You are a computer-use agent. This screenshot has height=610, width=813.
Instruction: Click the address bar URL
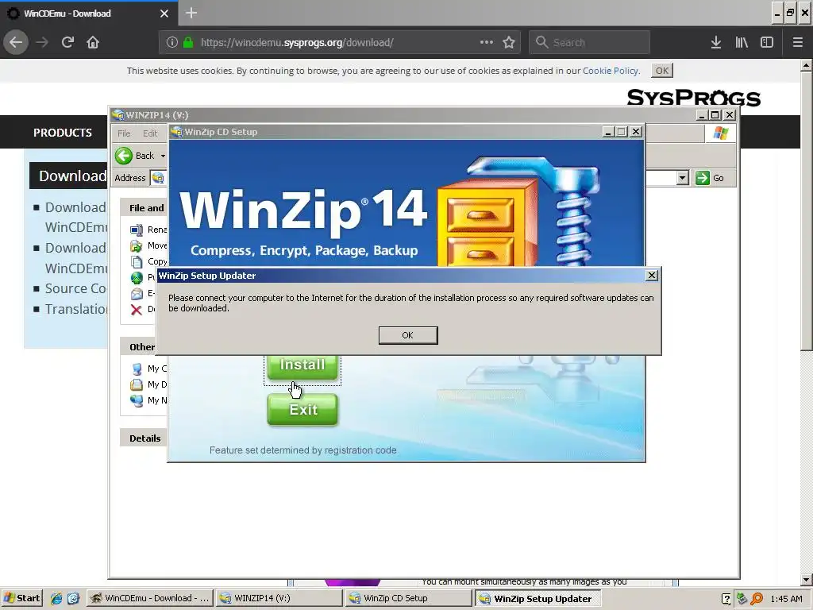(297, 43)
